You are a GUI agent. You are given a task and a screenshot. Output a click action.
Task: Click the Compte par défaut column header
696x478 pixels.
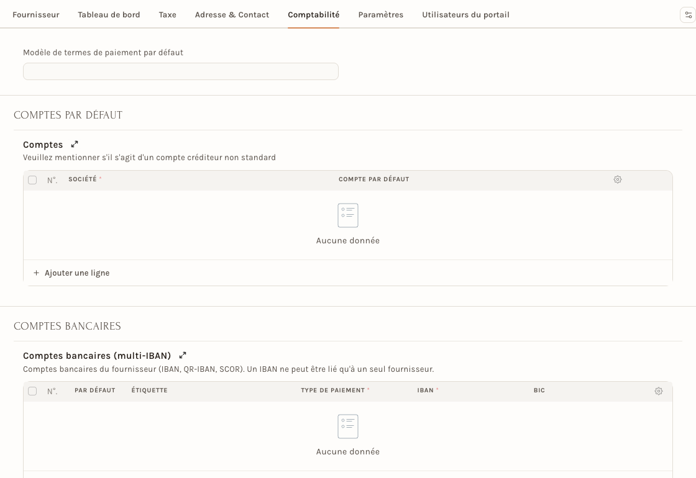coord(373,179)
